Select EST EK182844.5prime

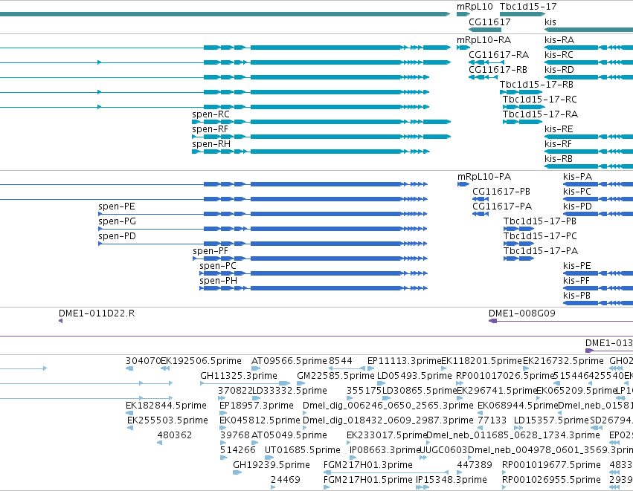coord(166,406)
